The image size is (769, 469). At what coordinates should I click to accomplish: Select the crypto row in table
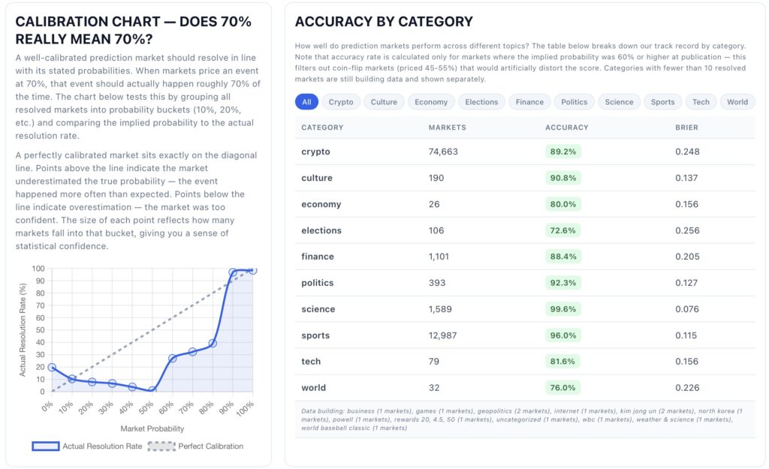pos(525,152)
